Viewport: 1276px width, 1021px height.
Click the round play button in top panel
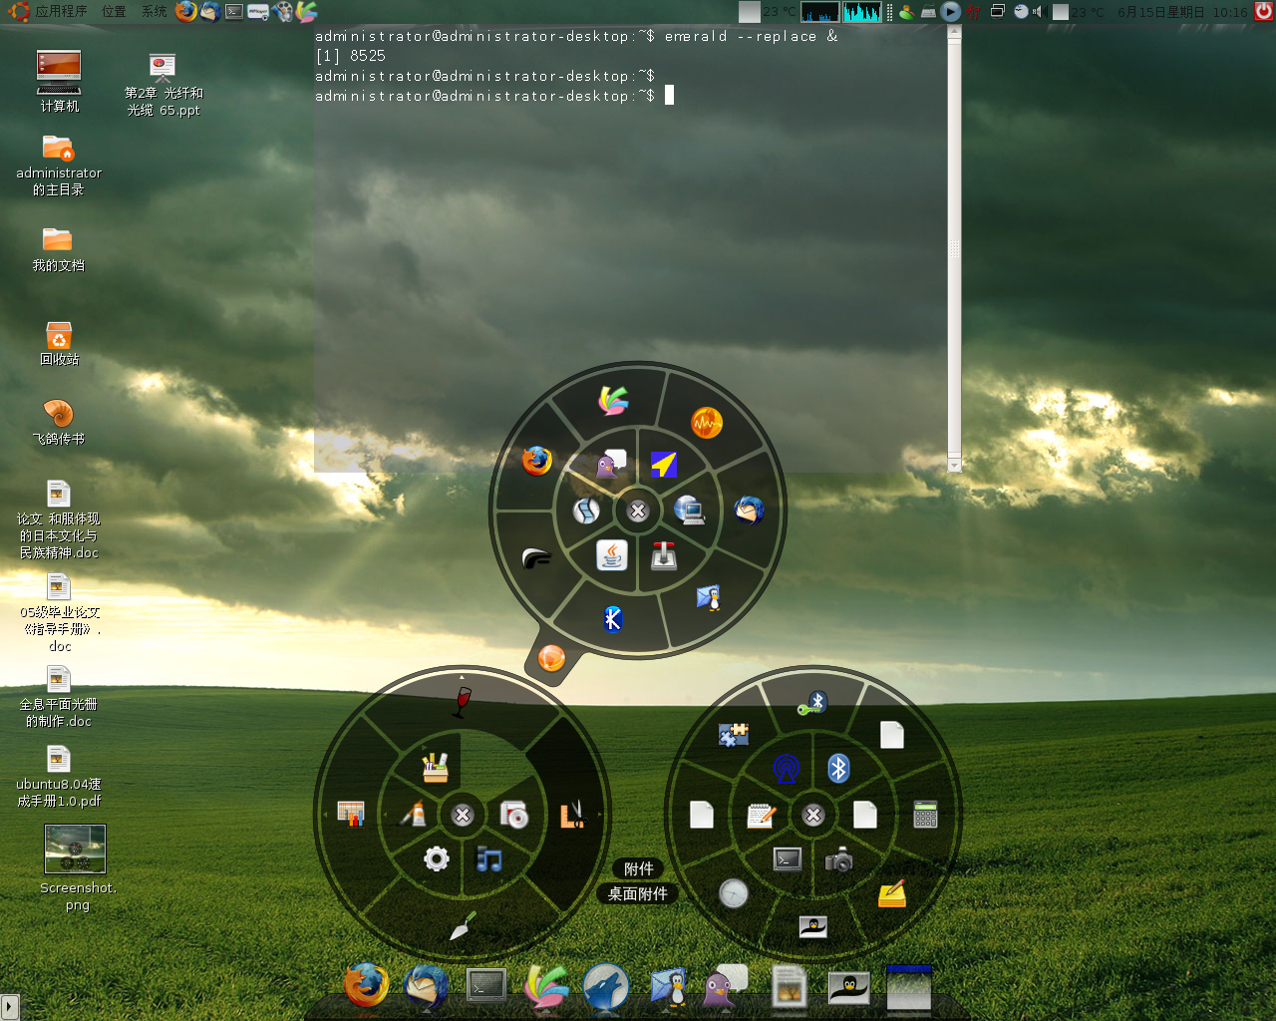pos(950,12)
